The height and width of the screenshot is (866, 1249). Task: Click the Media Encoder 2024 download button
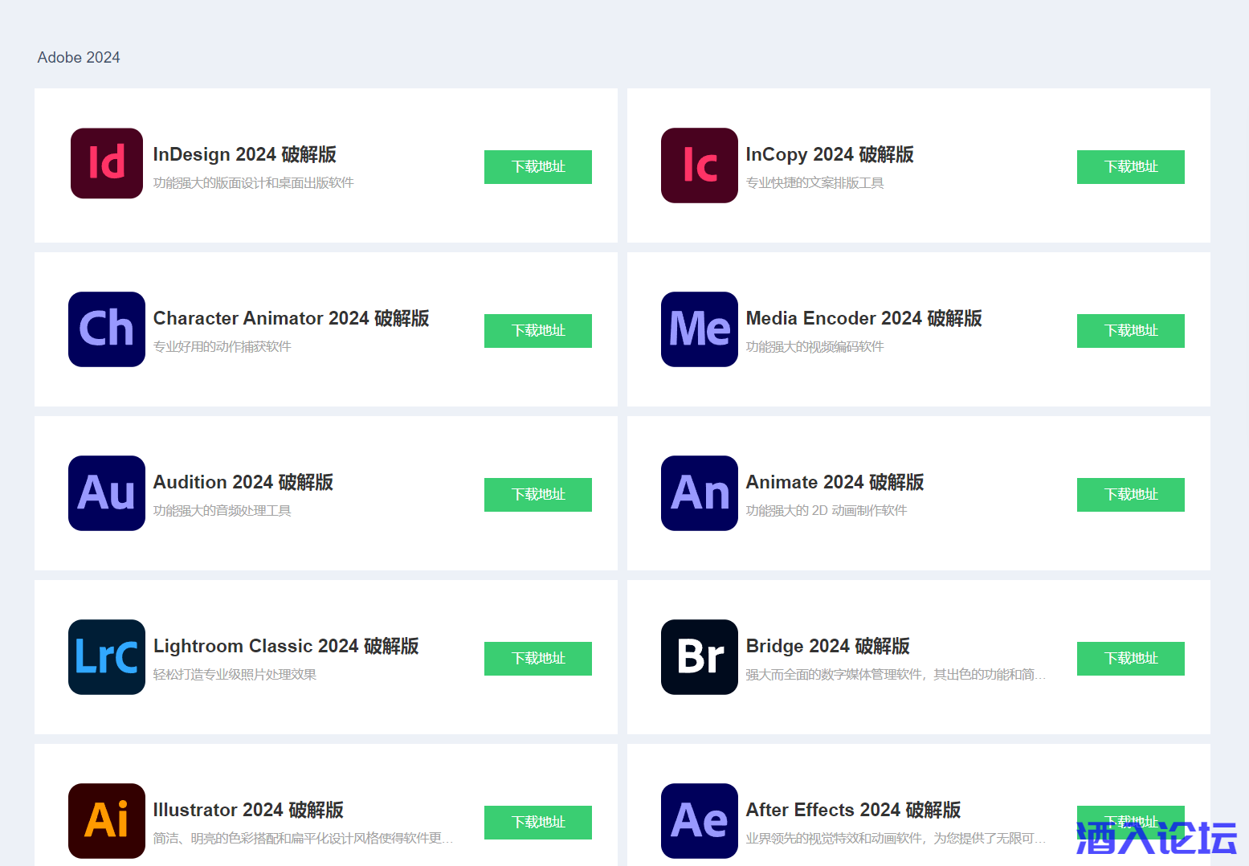click(x=1130, y=331)
